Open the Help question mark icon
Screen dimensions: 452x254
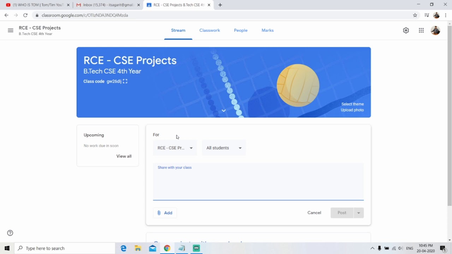10,233
